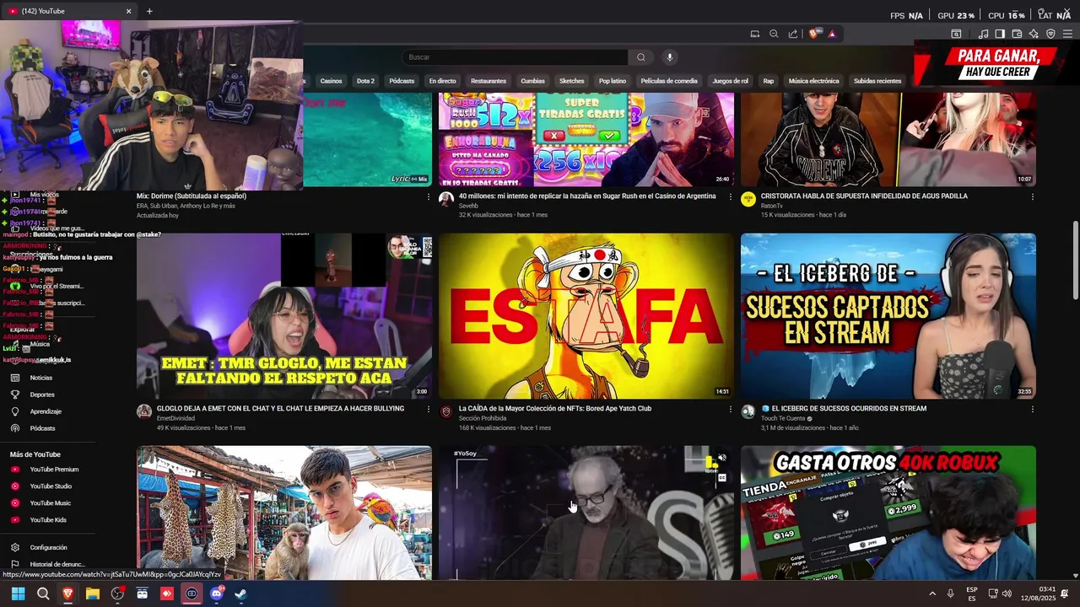Click the Touch Te Cuento channel avatar

point(748,411)
